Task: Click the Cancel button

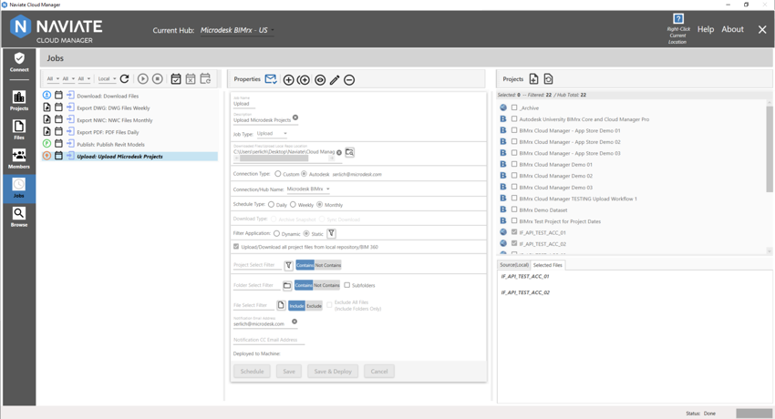Action: click(379, 371)
